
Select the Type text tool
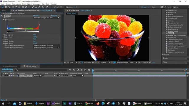29,7
